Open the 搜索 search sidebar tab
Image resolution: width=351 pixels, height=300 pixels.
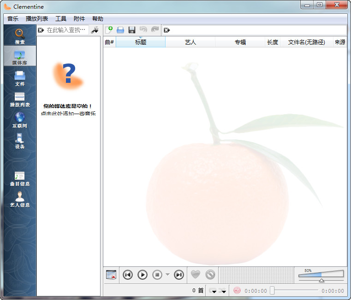tap(20, 36)
